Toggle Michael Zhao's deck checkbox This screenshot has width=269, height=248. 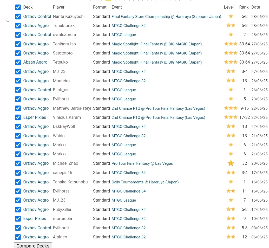(18, 163)
